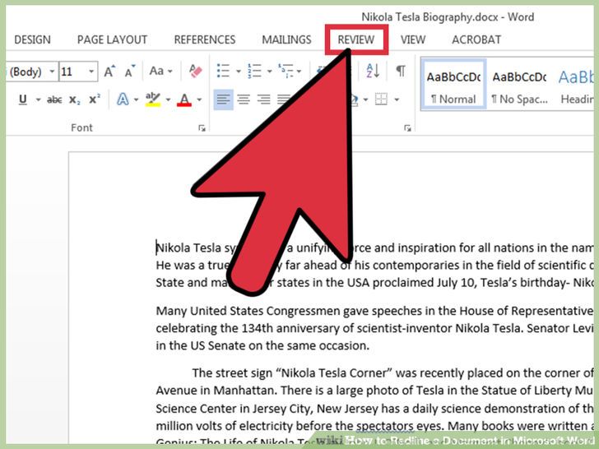Click the Shrink Font icon
599x449 pixels.
(130, 71)
